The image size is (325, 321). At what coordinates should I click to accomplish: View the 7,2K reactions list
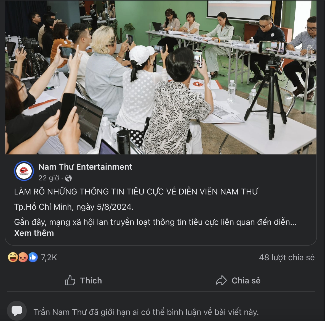click(49, 257)
